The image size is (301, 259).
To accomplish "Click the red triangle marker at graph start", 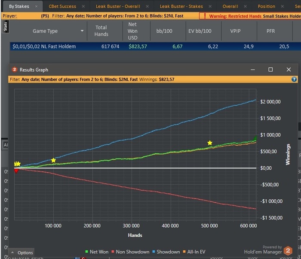I will (x=16, y=171).
